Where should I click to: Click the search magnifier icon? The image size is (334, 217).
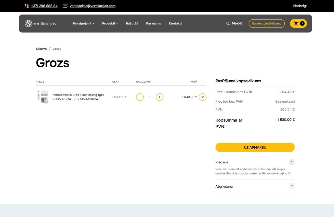[x=228, y=23]
